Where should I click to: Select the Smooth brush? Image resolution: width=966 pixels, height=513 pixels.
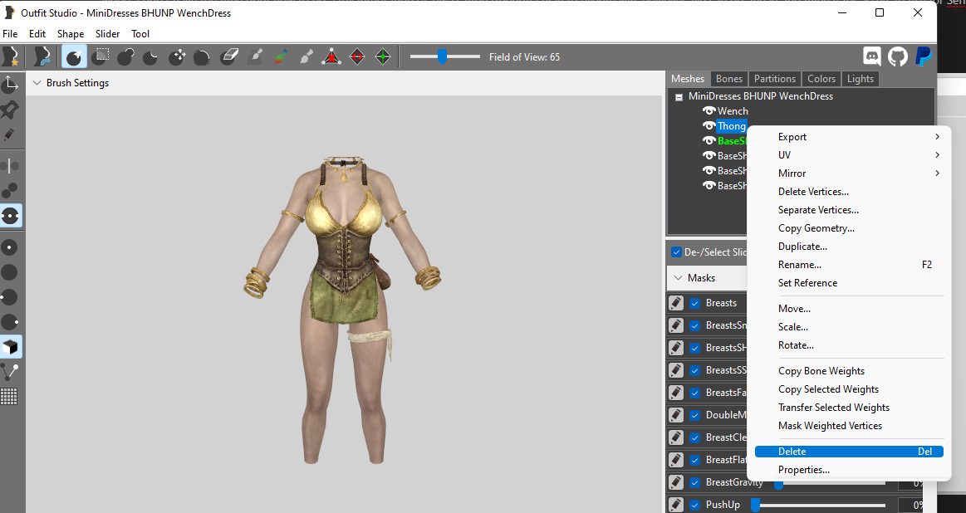pos(202,56)
